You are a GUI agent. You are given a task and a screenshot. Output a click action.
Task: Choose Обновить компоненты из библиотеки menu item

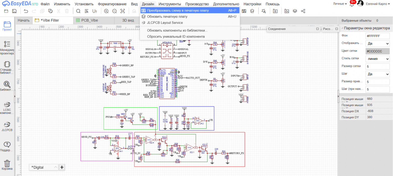[177, 31]
